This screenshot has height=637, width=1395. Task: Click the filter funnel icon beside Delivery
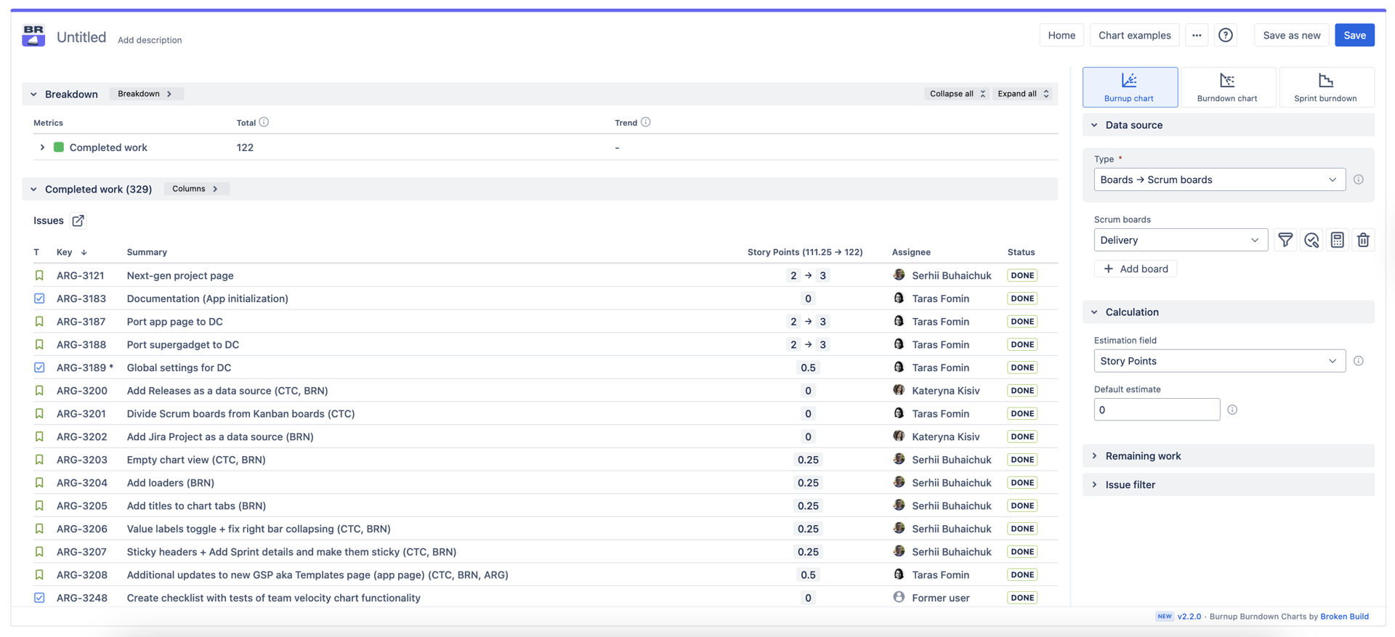1285,240
